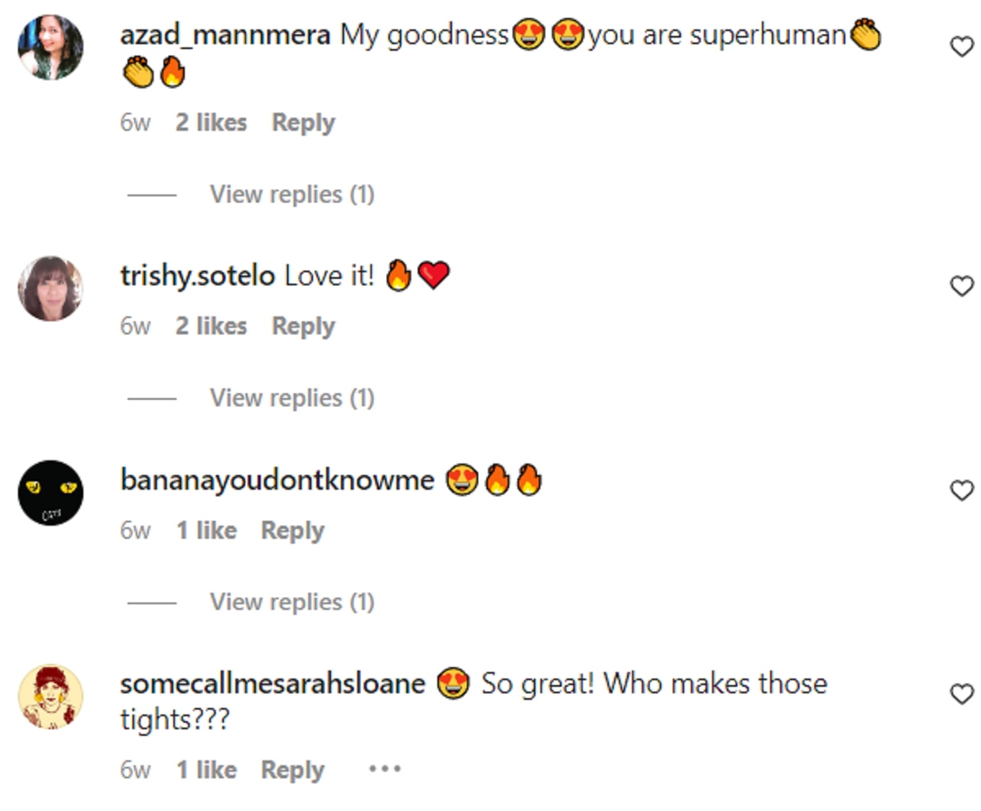Expand replies under azad_mannmera's comment

tap(292, 195)
